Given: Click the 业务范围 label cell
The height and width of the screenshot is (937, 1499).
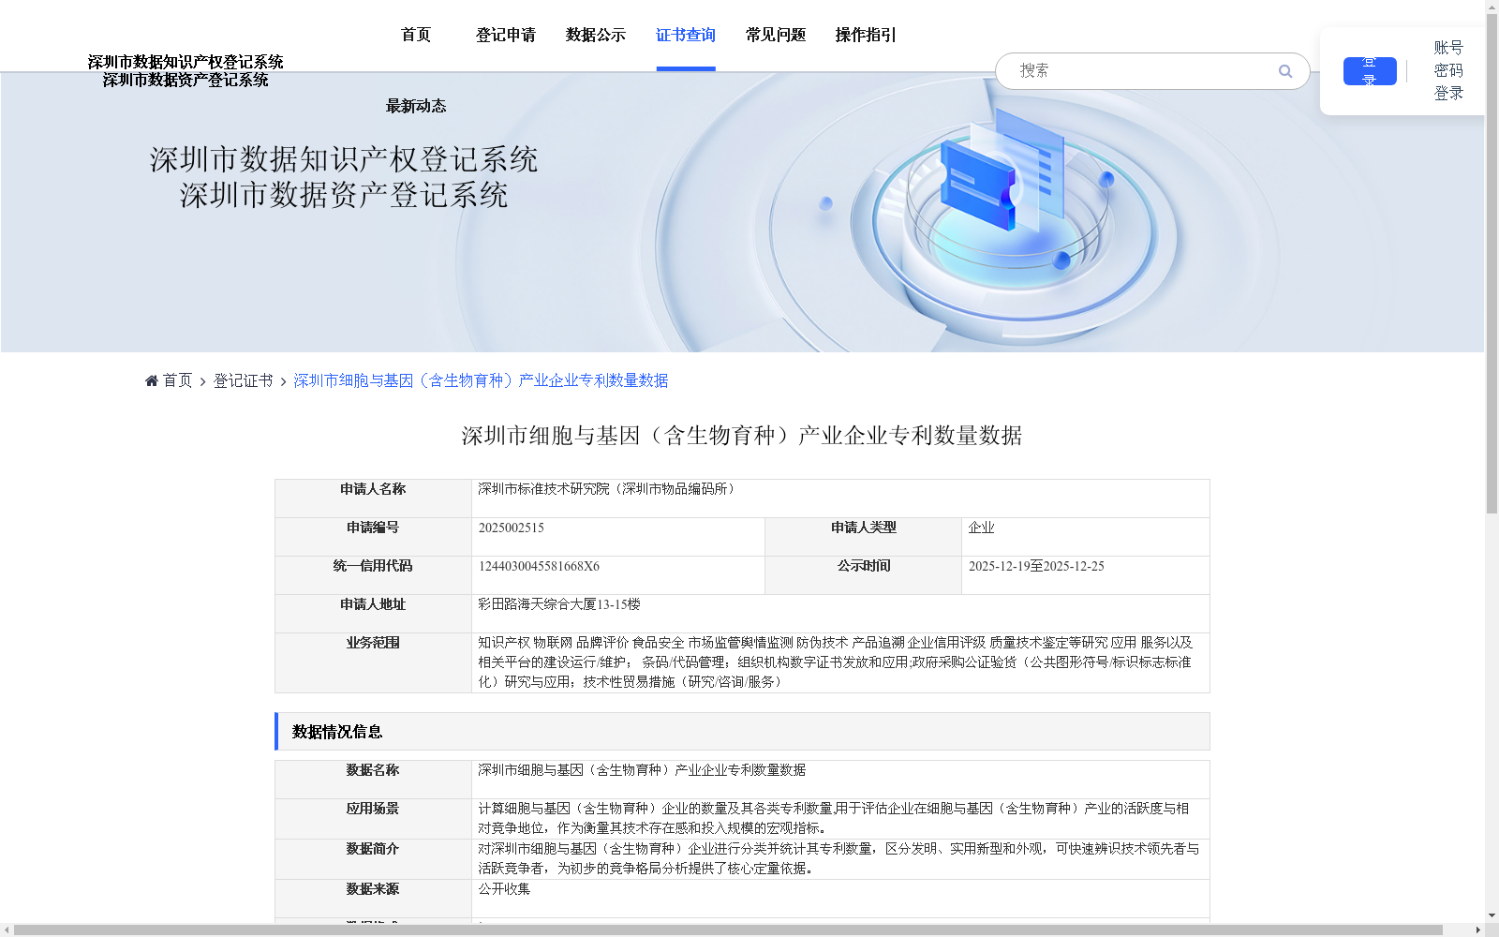Looking at the screenshot, I should (x=373, y=662).
